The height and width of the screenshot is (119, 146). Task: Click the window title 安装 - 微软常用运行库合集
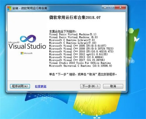[x=30, y=8]
